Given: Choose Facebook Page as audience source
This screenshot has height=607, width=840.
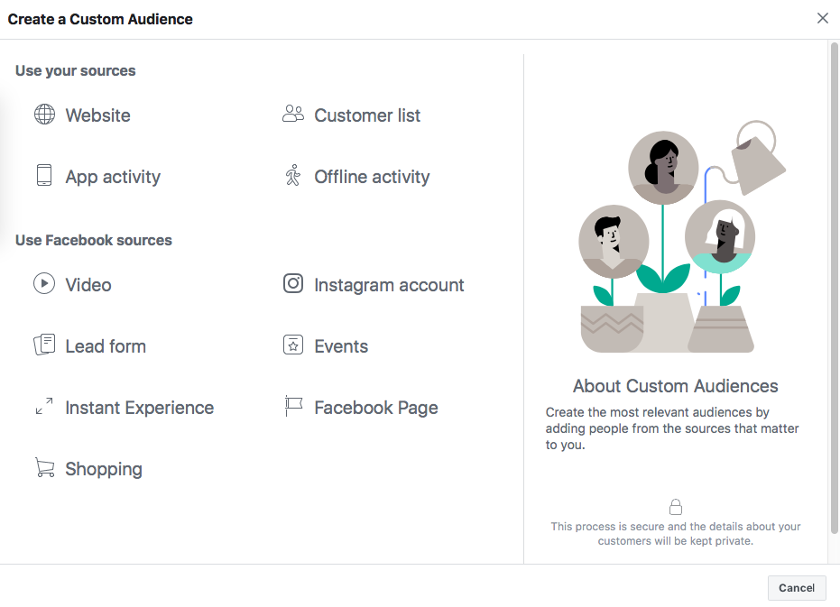Looking at the screenshot, I should click(376, 408).
